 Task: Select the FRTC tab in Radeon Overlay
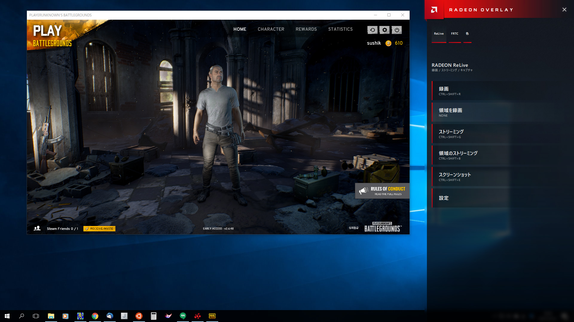point(455,34)
